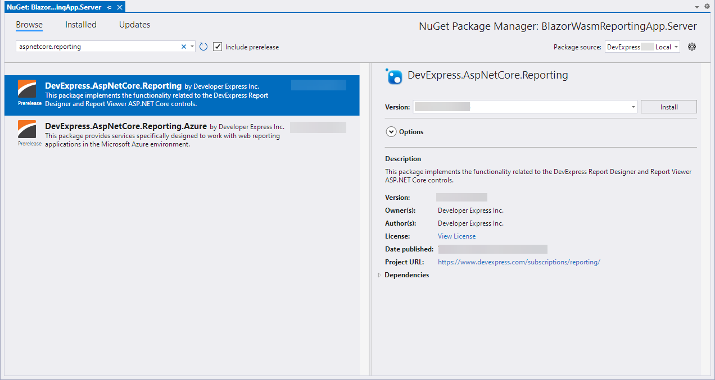The width and height of the screenshot is (715, 380).
Task: Pin the NuGet document tab
Action: [110, 7]
